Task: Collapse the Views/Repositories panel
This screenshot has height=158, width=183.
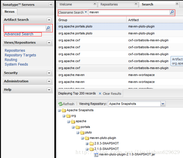Action: pos(49,43)
